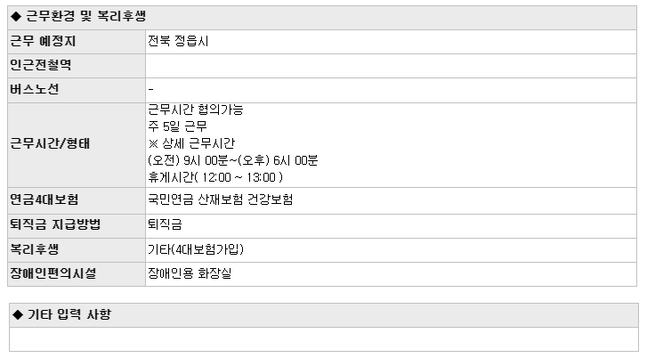This screenshot has height=358, width=647.
Task: Click the 국민연금 산재보험 건강보험 text
Action: [x=221, y=199]
